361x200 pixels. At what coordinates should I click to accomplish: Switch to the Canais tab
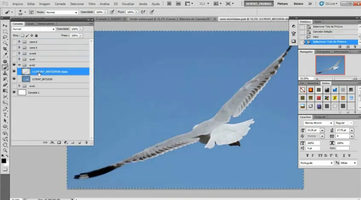[x=30, y=24]
